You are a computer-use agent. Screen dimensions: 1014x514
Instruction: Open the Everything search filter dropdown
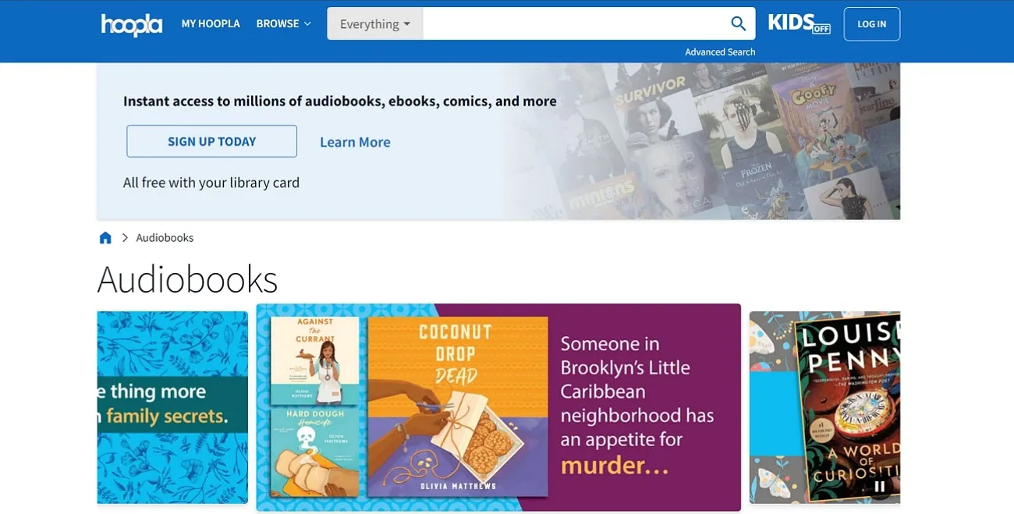tap(375, 23)
